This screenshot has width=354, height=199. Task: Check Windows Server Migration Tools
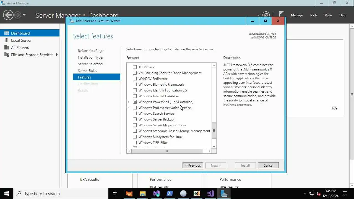pyautogui.click(x=135, y=125)
